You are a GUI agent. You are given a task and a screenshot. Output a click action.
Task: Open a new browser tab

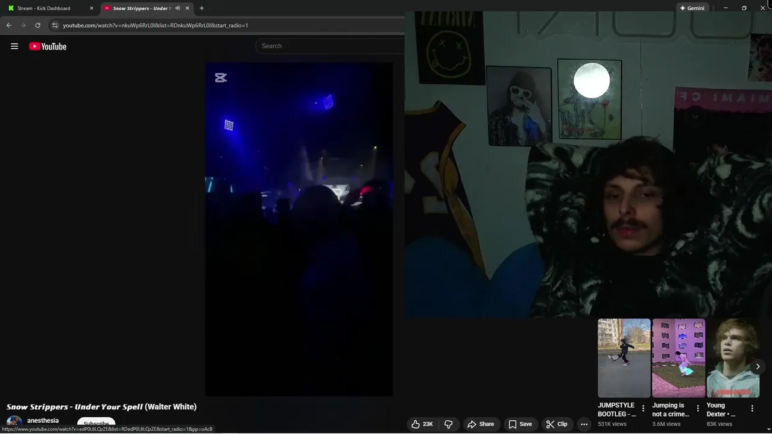pyautogui.click(x=201, y=8)
